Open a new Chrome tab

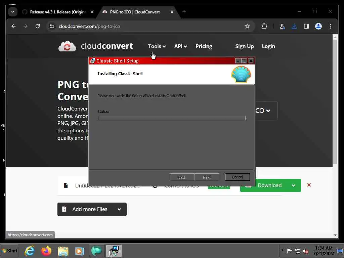coord(184,12)
